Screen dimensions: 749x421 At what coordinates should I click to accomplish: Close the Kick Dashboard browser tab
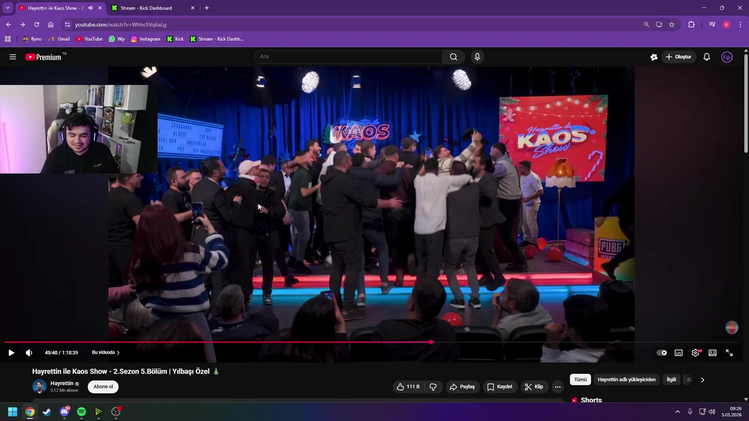coord(193,8)
